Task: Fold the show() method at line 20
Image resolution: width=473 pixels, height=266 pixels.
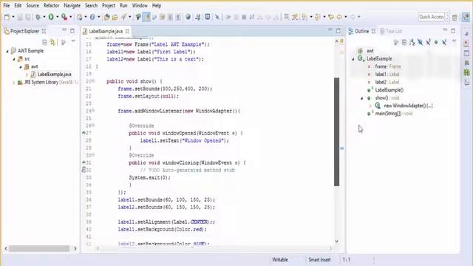Action: (x=93, y=81)
